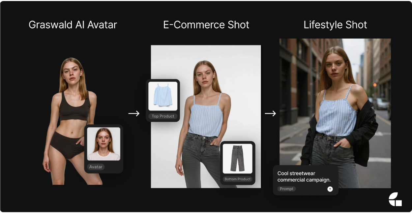Click the "Avatar" label tag

click(x=96, y=167)
